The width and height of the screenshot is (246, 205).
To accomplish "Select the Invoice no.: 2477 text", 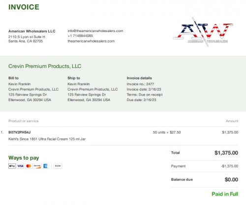I will [140, 84].
